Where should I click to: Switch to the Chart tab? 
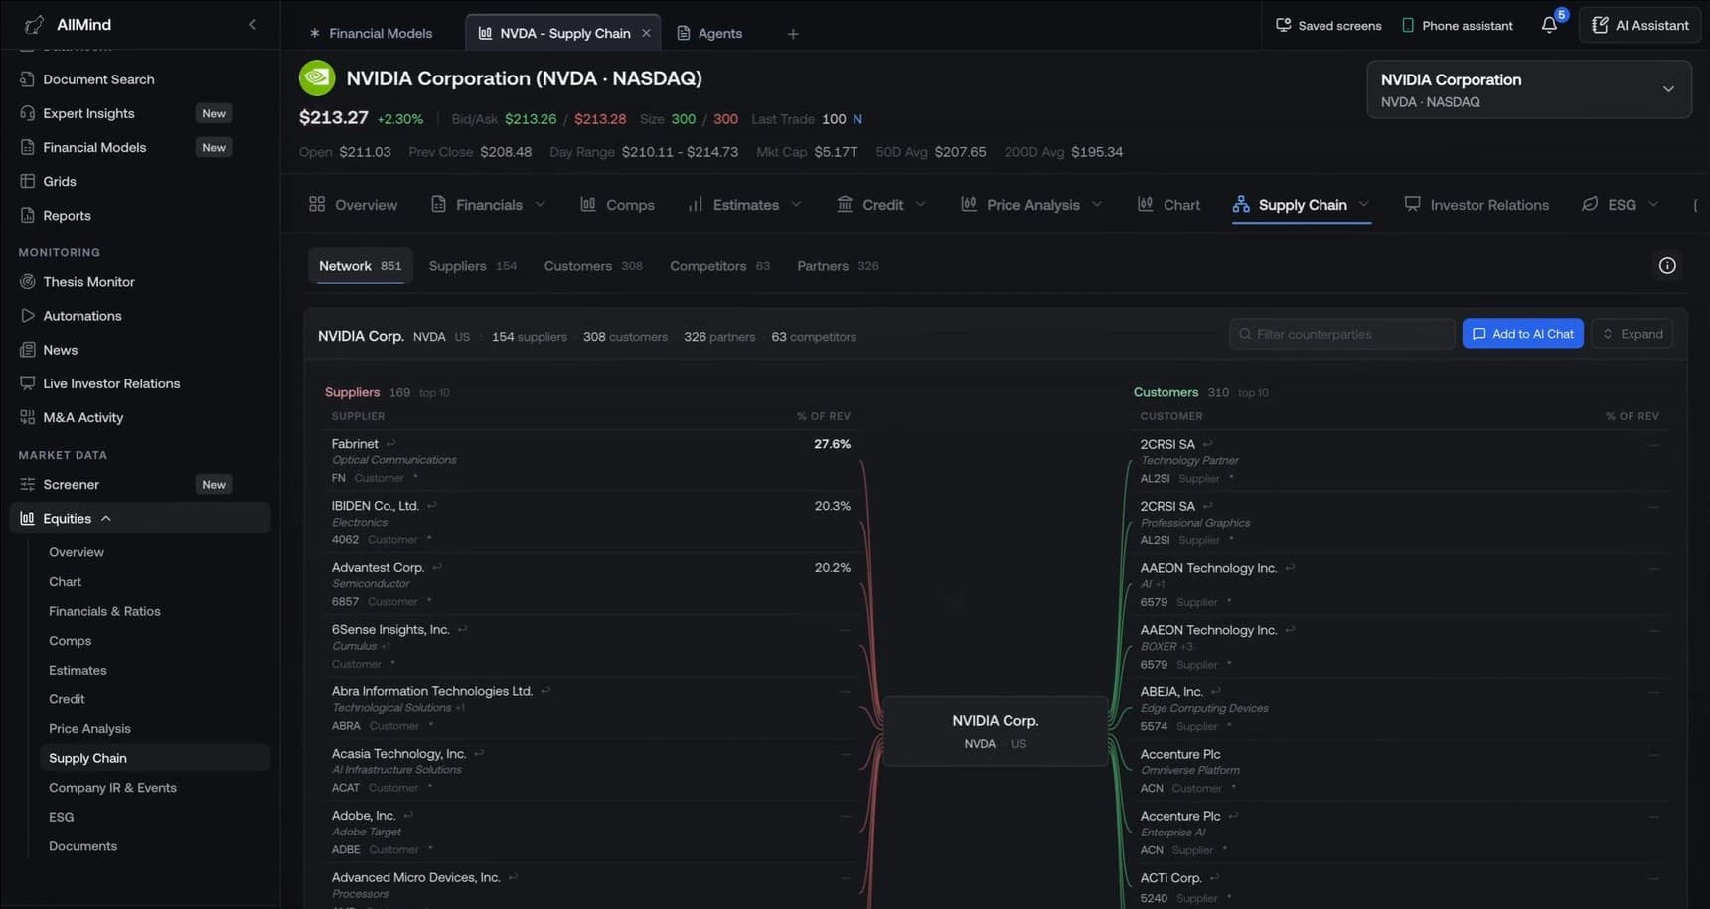1168,205
